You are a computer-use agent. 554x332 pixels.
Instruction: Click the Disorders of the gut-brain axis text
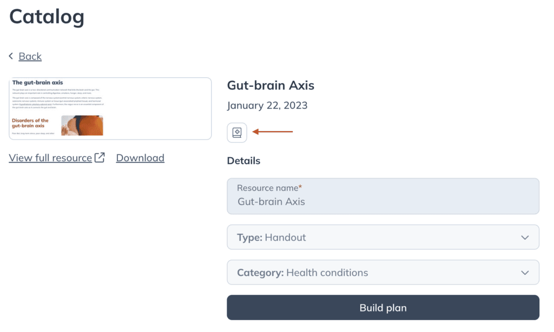[30, 123]
